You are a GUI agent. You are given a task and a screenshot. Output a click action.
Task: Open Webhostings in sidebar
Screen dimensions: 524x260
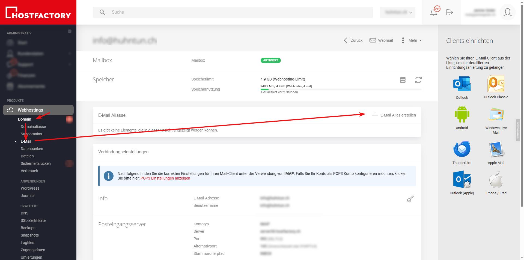(38, 110)
